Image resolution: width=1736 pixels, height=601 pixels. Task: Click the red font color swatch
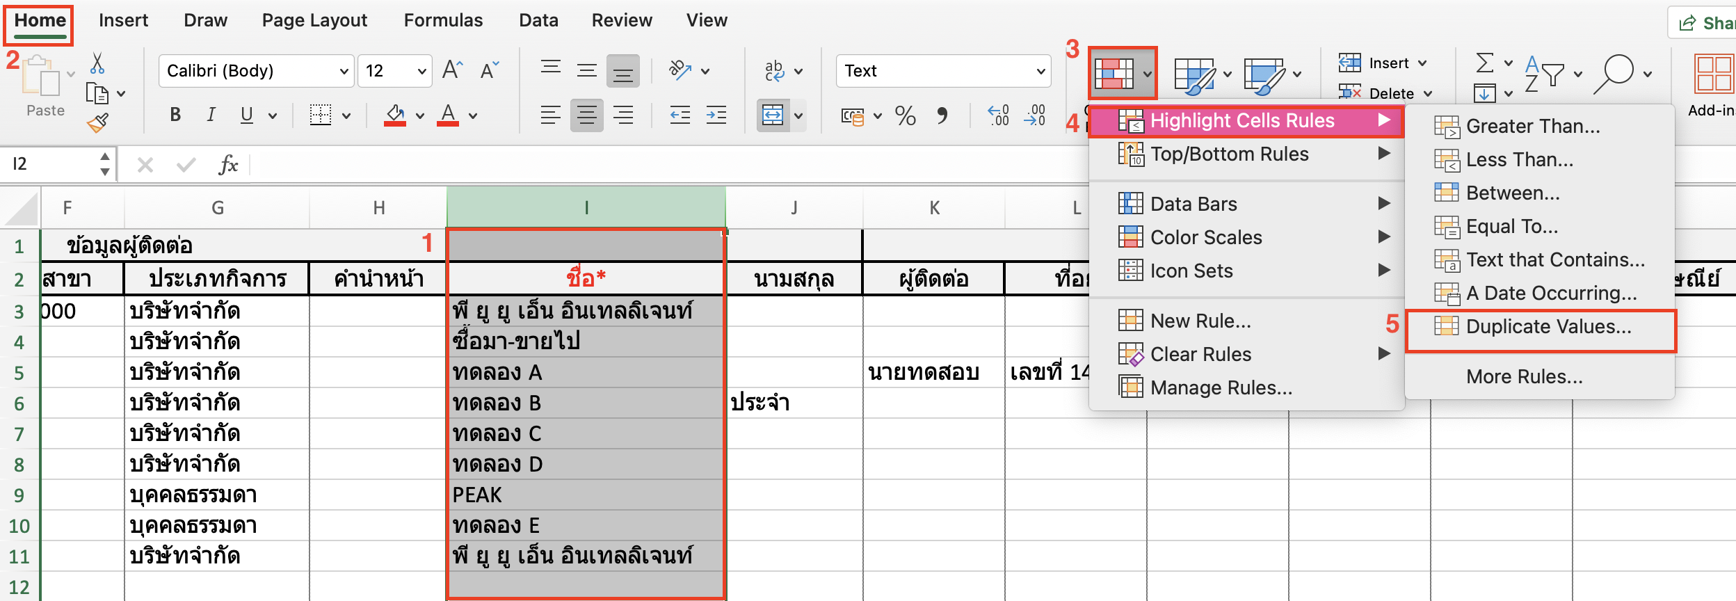point(448,115)
